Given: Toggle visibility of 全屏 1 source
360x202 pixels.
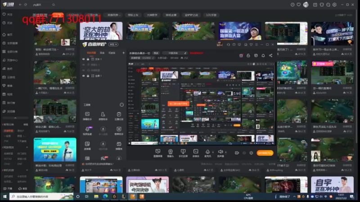Looking at the screenshot, I should click(84, 76).
